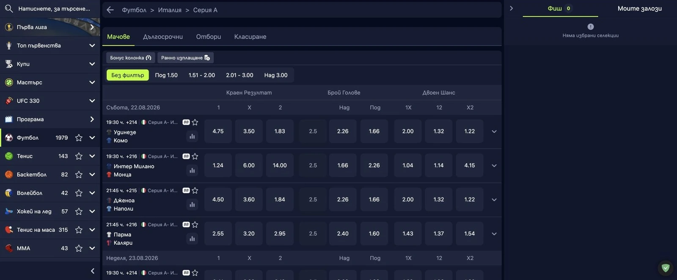Click the trophy icon next to Купи
677x280 pixels.
pyautogui.click(x=9, y=64)
